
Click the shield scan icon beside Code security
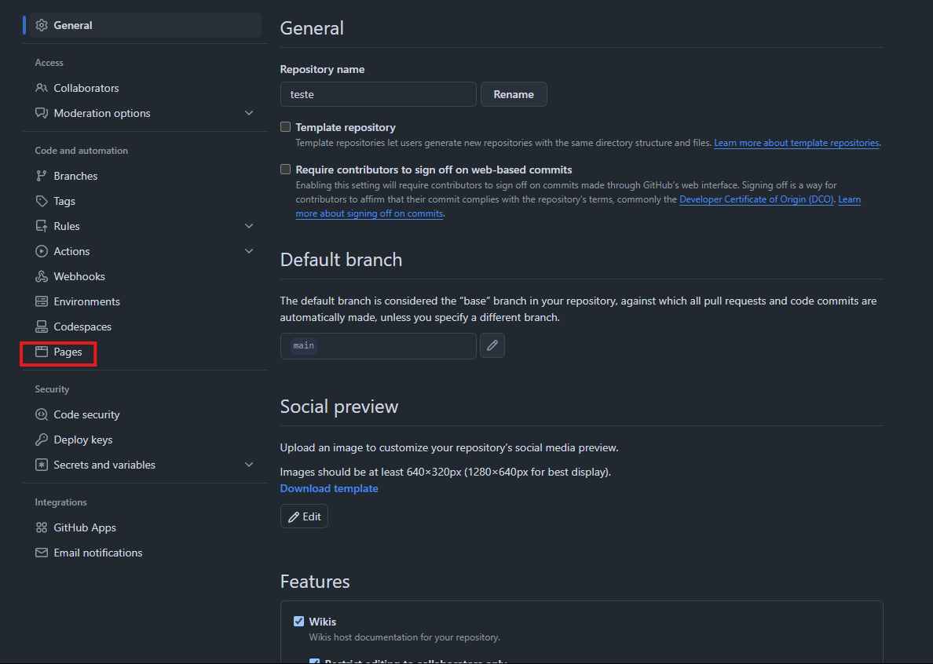coord(41,414)
